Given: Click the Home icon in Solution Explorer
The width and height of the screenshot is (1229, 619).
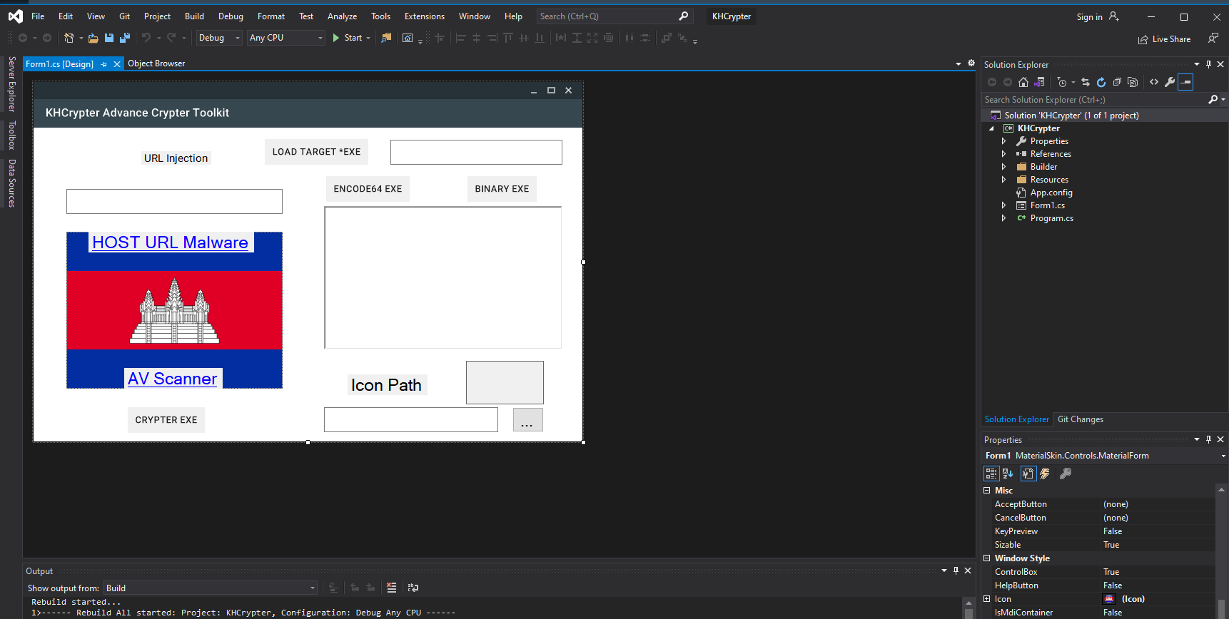Looking at the screenshot, I should pos(1023,82).
